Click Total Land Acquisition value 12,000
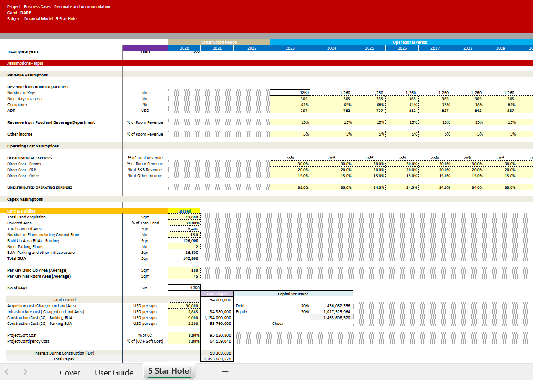The width and height of the screenshot is (533, 380). (x=184, y=217)
